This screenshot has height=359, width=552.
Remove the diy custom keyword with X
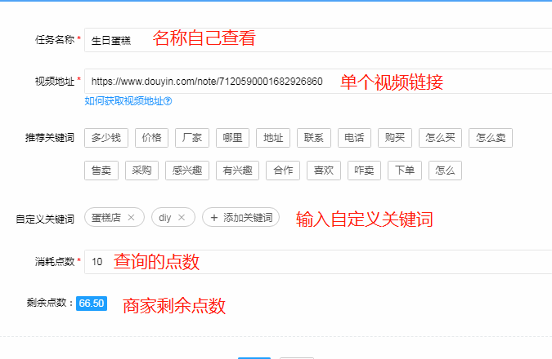(x=182, y=218)
